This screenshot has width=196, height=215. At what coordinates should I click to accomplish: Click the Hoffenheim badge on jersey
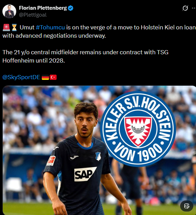(98, 156)
